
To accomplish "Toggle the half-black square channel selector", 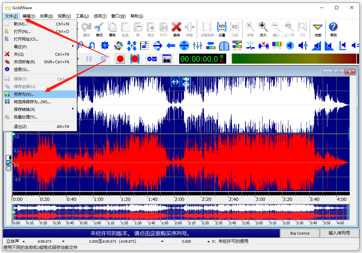I will click(9, 158).
